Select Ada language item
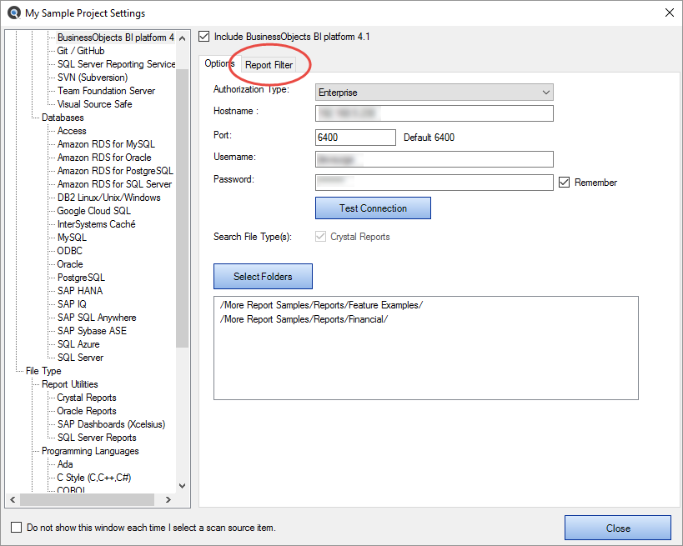683x546 pixels. point(65,464)
